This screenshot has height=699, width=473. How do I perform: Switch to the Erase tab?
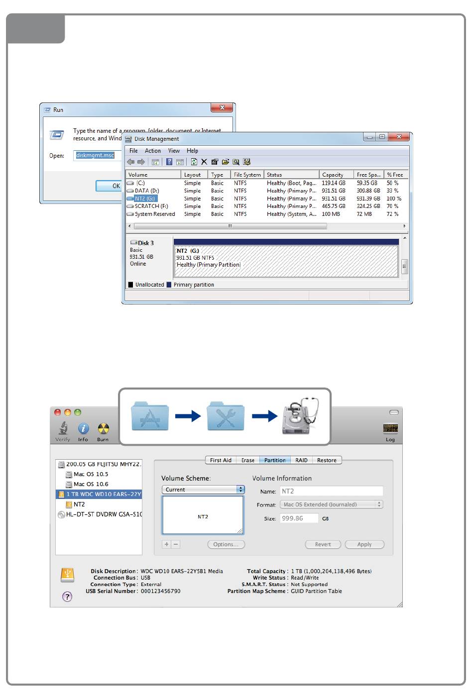tap(248, 460)
